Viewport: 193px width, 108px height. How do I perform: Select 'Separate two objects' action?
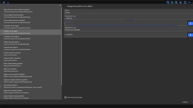[30, 48]
